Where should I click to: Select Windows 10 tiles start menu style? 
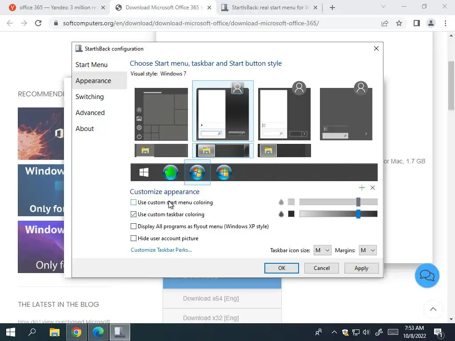coord(161,114)
